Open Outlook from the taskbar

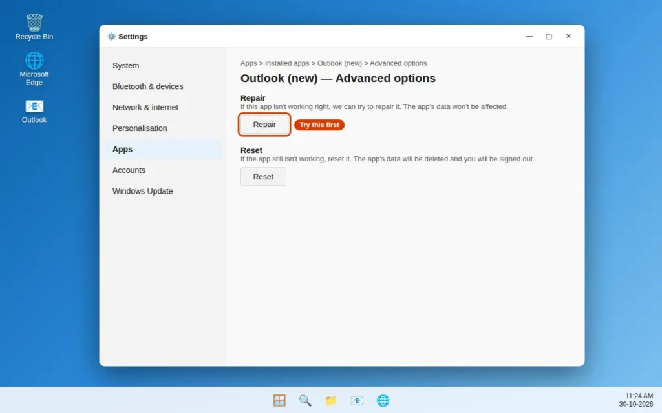(x=357, y=400)
